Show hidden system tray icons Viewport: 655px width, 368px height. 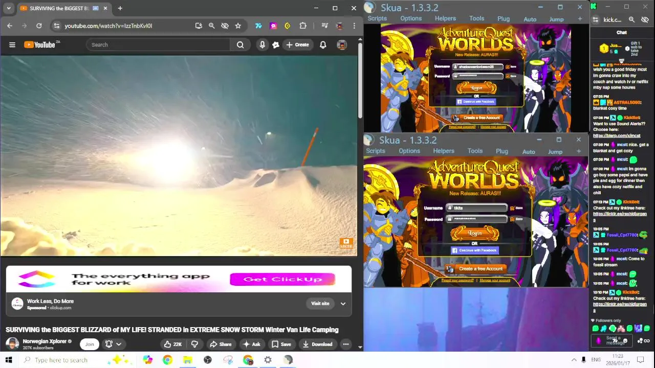(574, 360)
